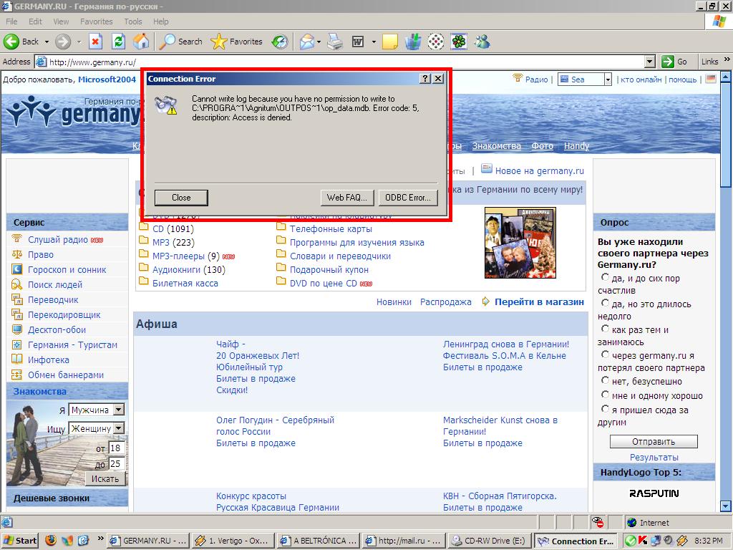Open the View menu
The image size is (733, 550).
tap(61, 21)
